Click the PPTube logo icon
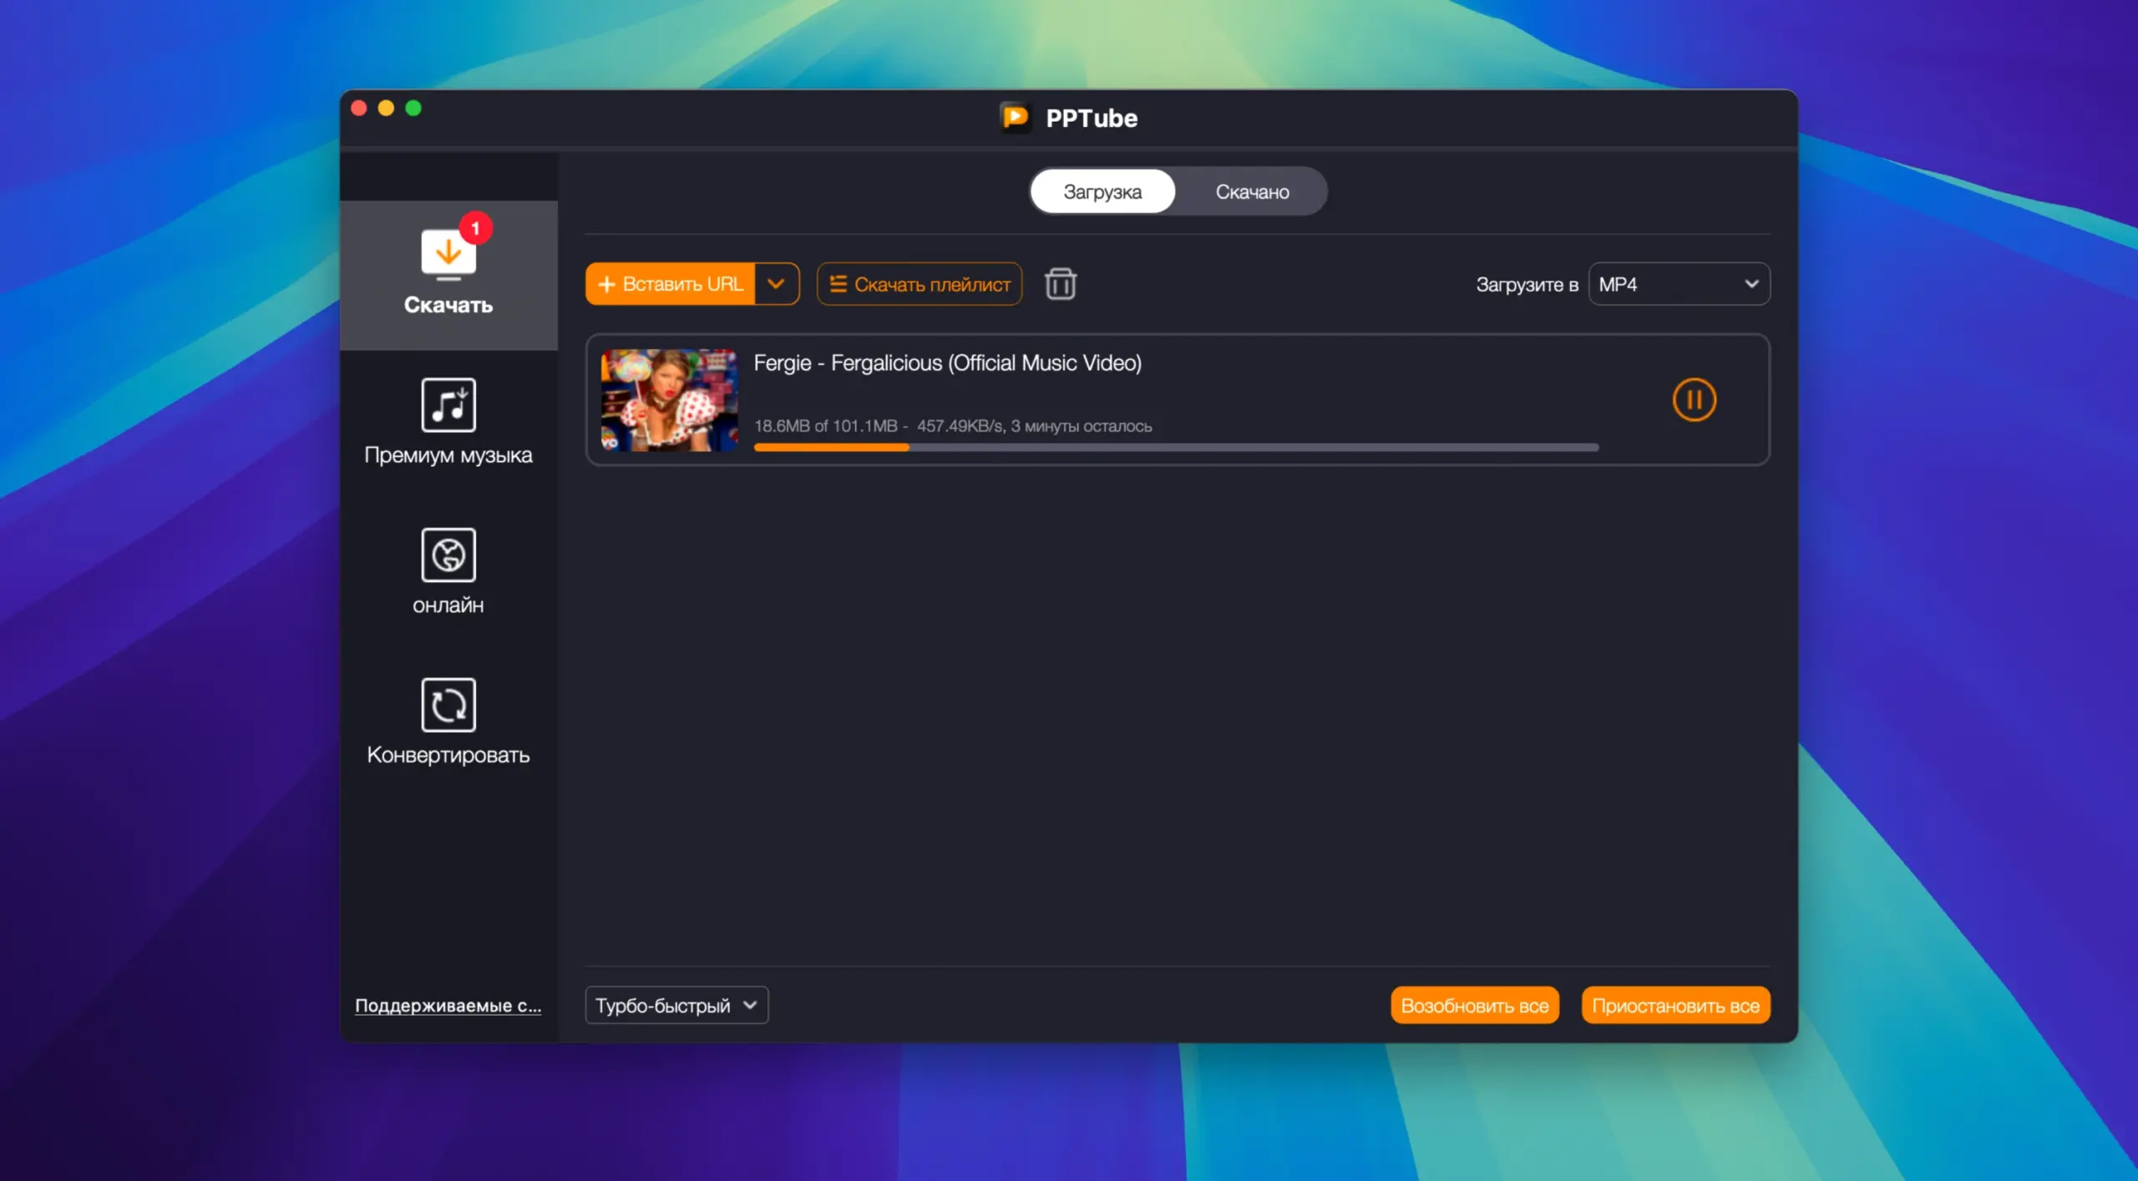Screen dimensions: 2138x1181 coord(1016,118)
